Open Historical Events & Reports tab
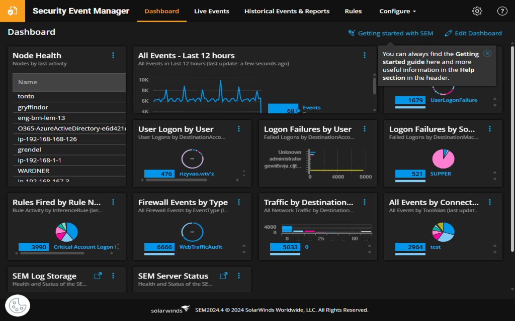Image resolution: width=515 pixels, height=321 pixels. point(287,11)
